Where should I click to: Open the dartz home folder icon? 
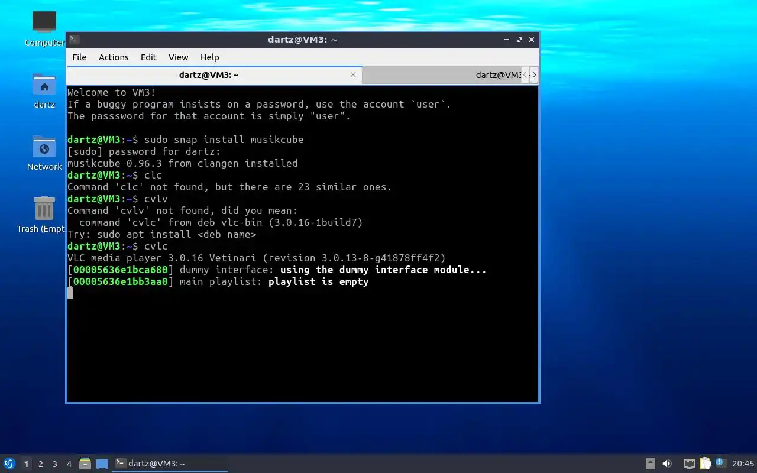[44, 85]
